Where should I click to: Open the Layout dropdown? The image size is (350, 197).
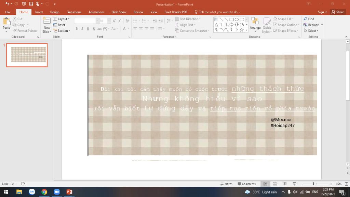62,19
